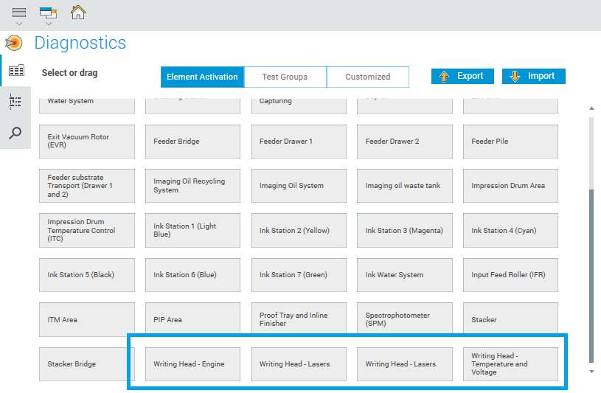Select Ink Station 4 (Cyan) tile
The width and height of the screenshot is (601, 393).
pos(510,230)
